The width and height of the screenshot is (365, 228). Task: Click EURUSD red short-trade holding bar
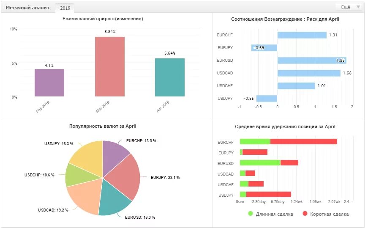[289, 162]
